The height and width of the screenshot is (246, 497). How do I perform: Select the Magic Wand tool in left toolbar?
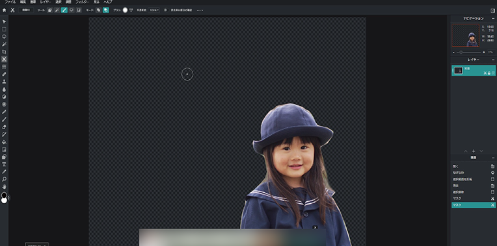(x=4, y=44)
